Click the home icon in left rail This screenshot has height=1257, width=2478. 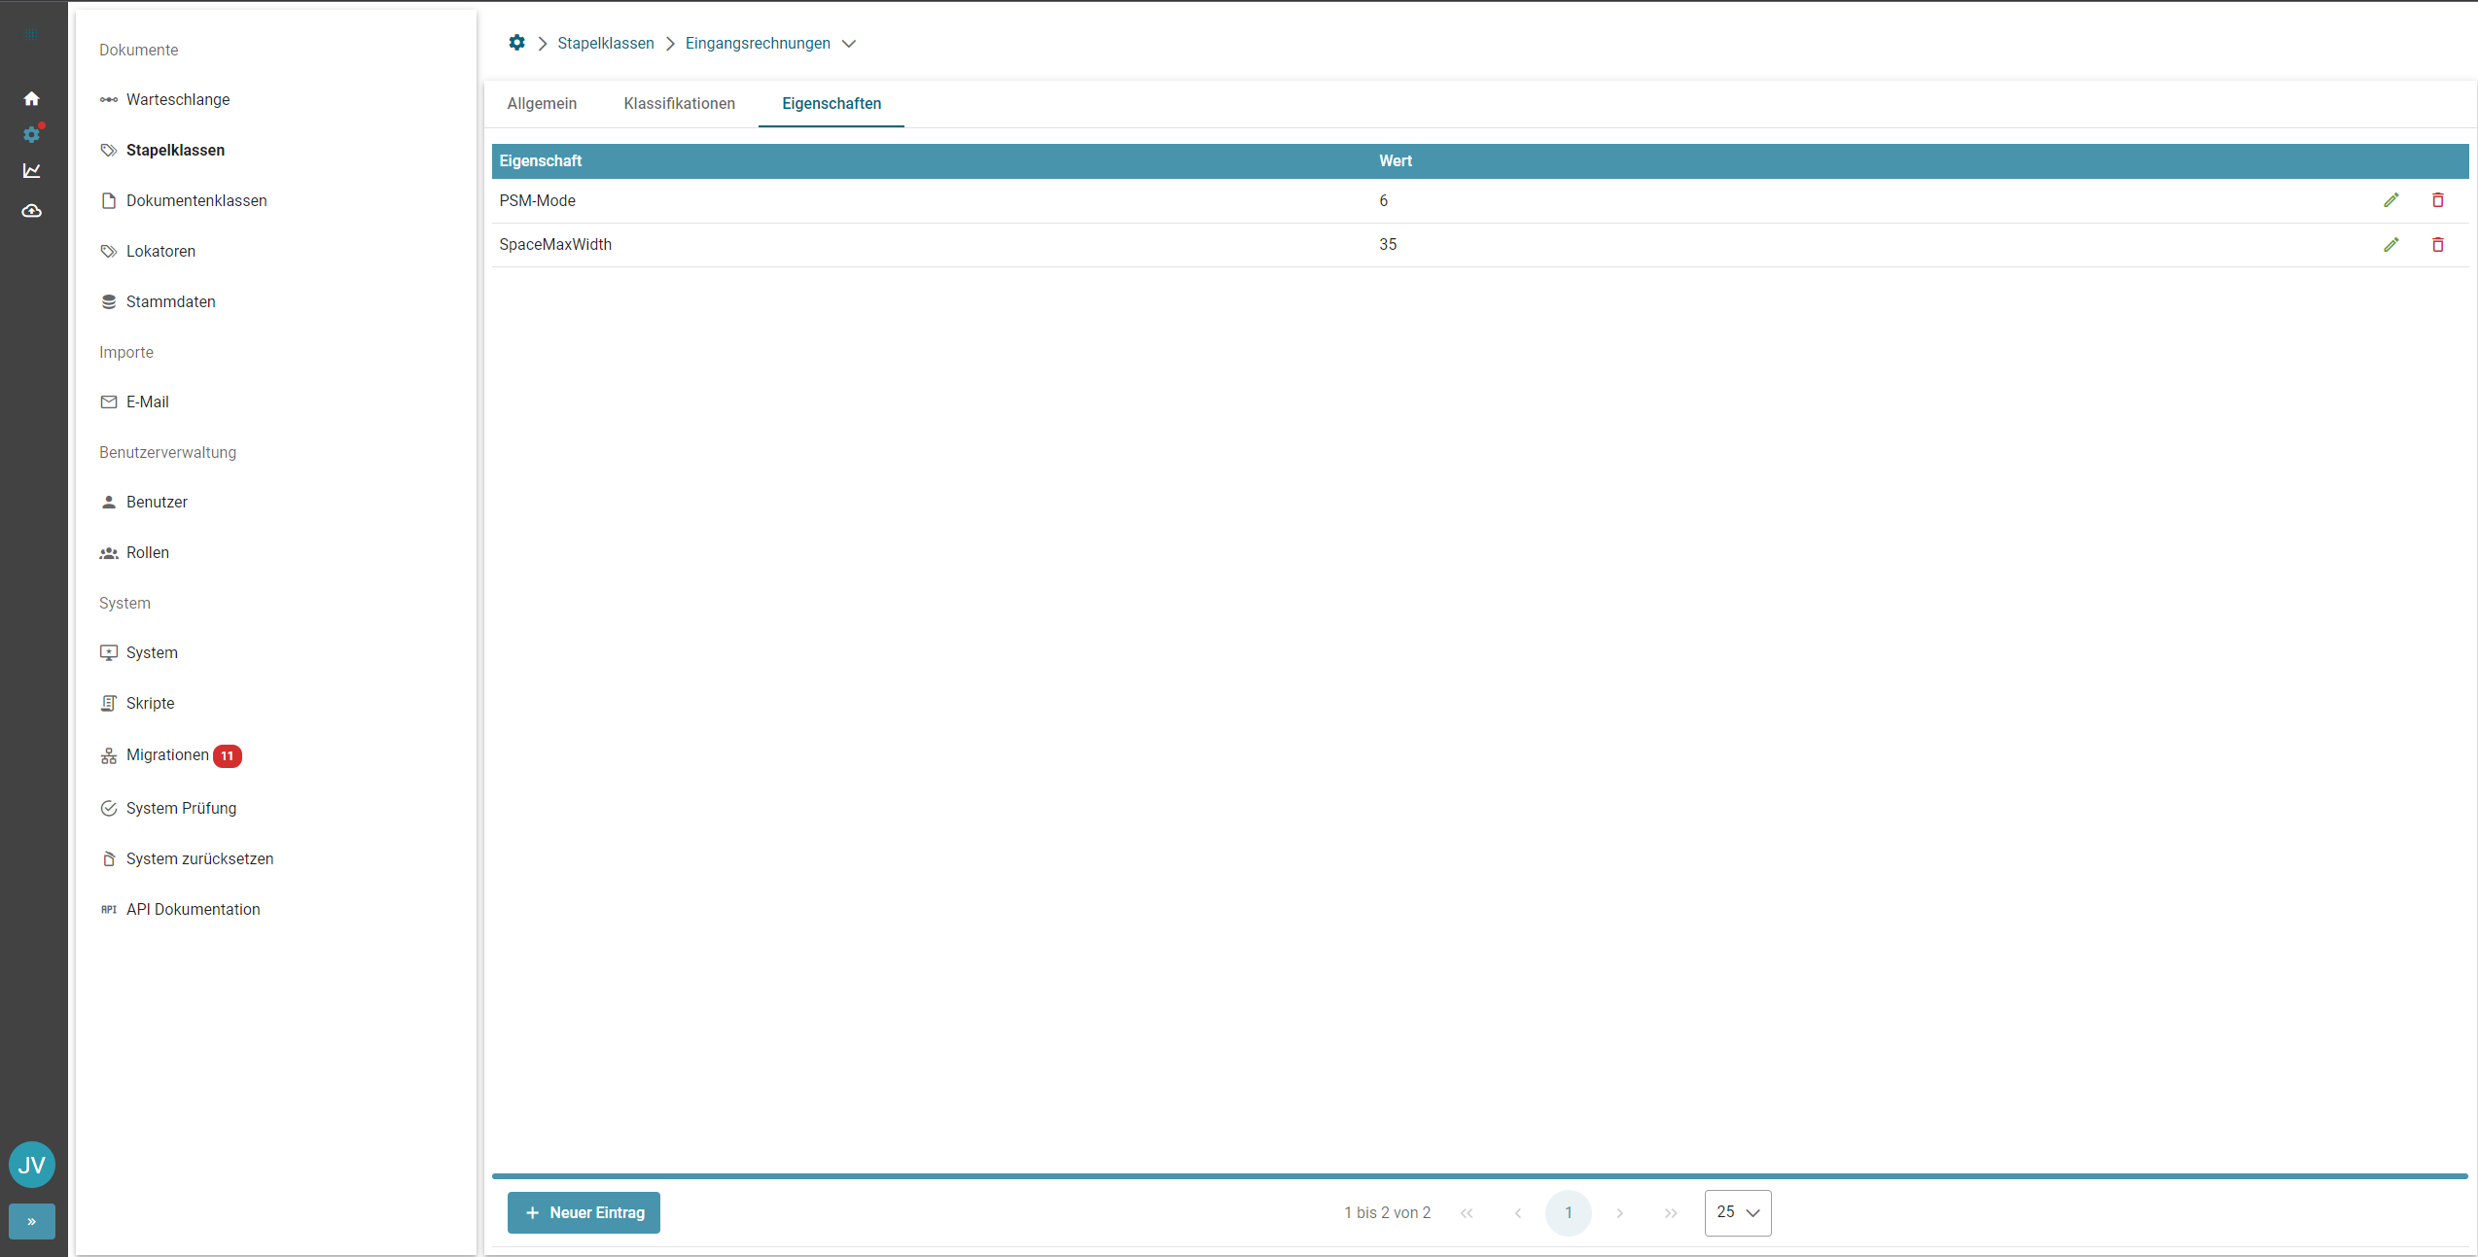31,98
